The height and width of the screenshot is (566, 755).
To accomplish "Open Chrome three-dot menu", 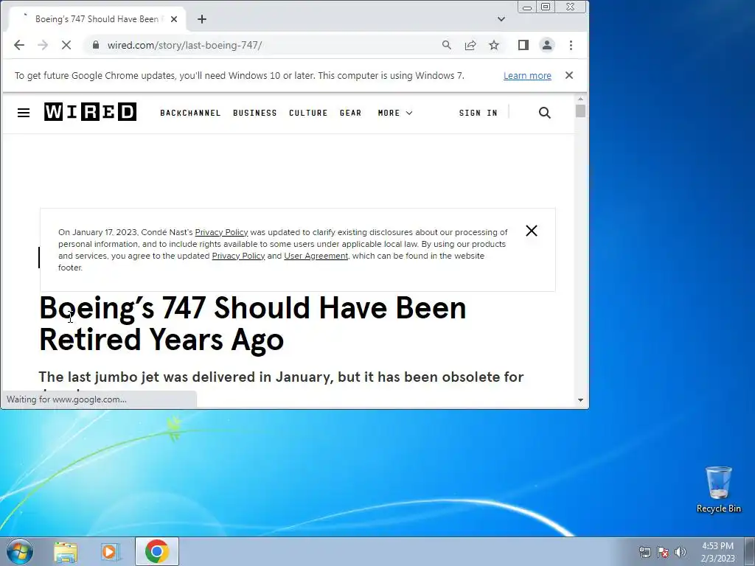I will pos(571,45).
